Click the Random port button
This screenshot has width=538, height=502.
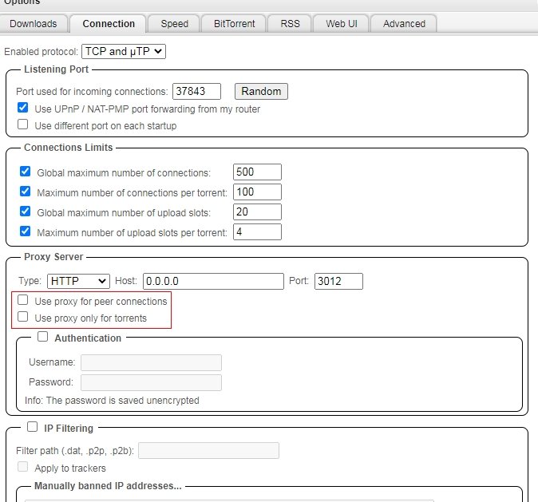coord(261,92)
